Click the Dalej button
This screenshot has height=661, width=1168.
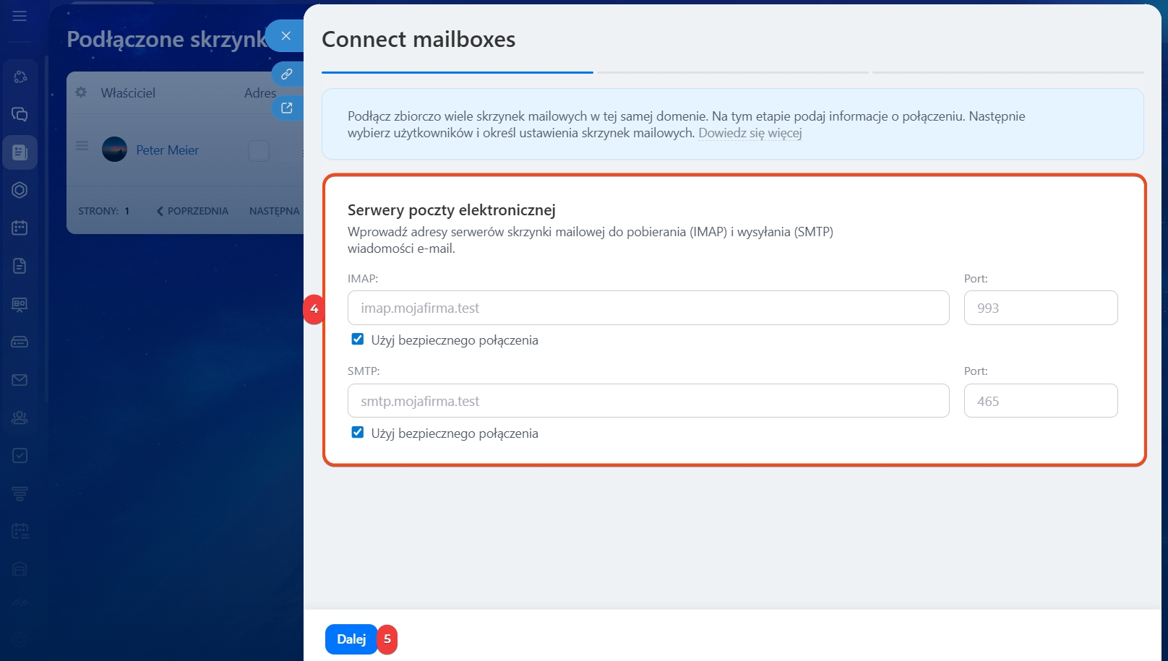click(x=351, y=639)
